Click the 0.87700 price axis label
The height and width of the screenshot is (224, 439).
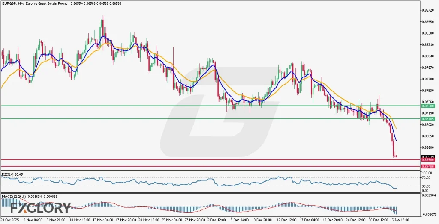[429, 79]
